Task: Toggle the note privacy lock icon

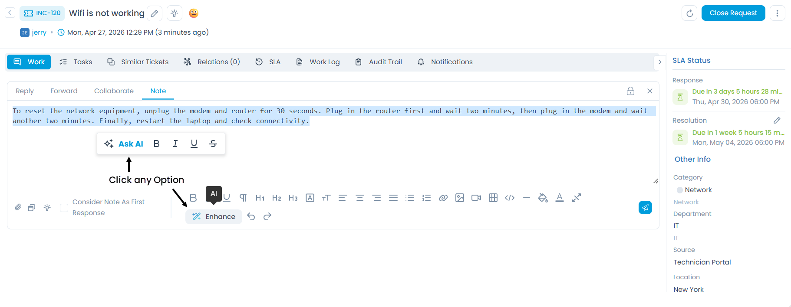Action: click(630, 91)
